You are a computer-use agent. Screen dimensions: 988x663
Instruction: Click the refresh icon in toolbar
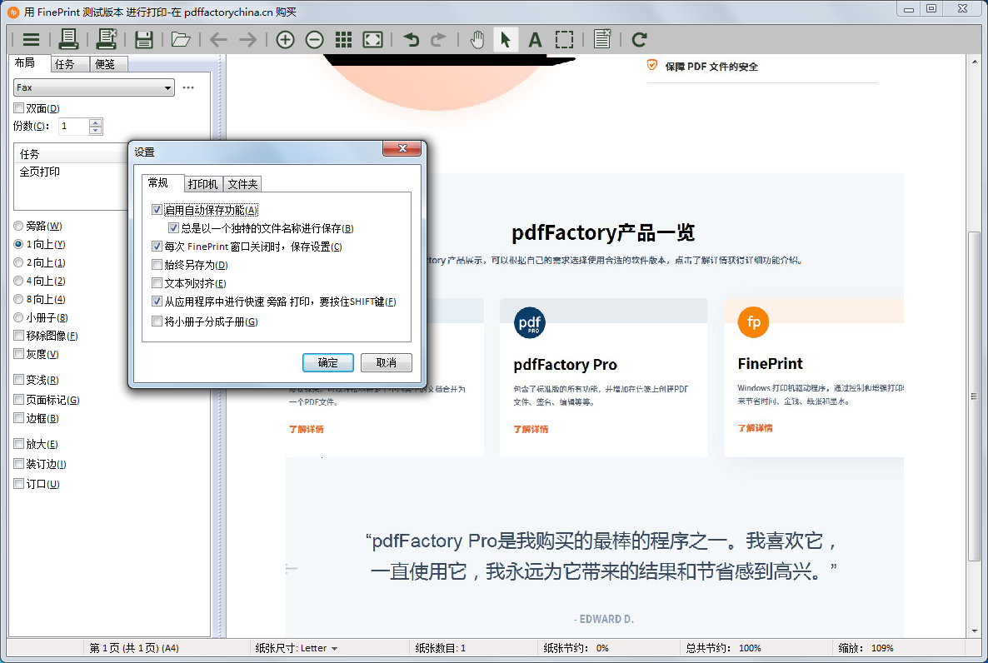(x=640, y=40)
